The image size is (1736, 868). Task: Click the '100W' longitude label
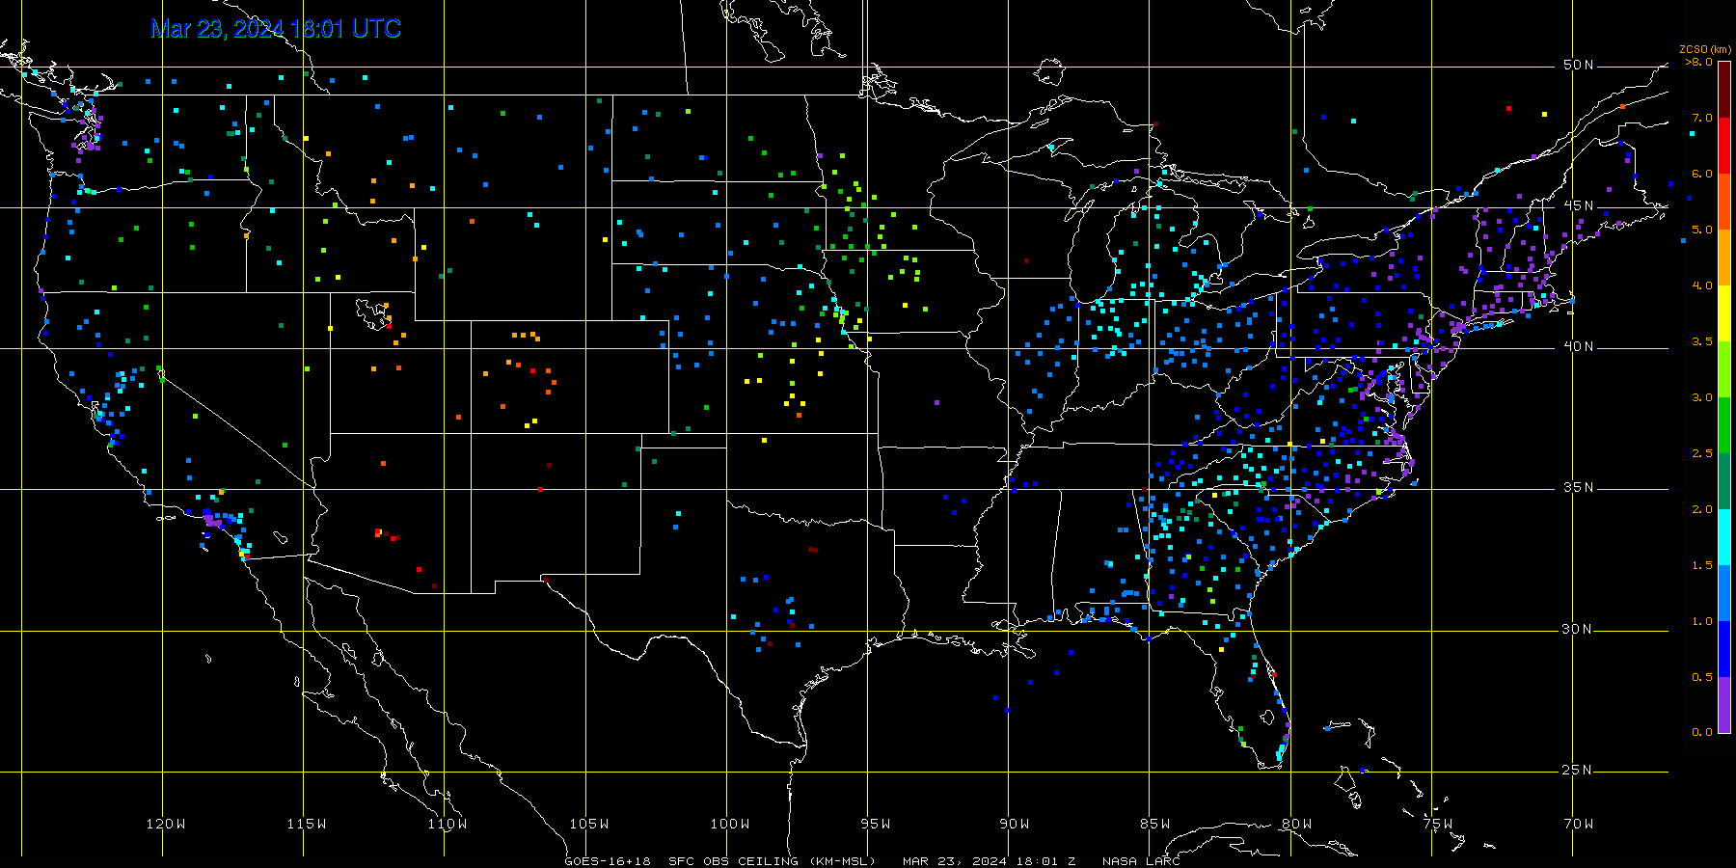(x=730, y=824)
